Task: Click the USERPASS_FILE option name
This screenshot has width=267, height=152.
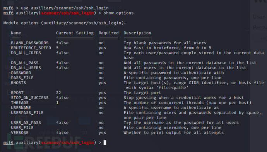Action: 27,113
